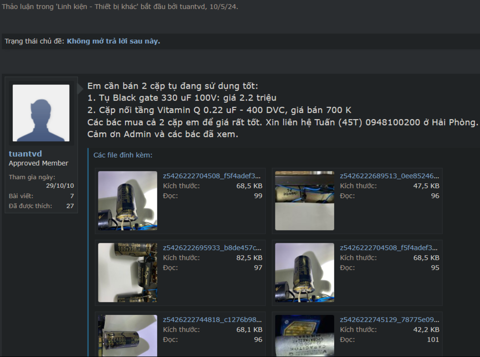Click size value 68,1 KB
This screenshot has width=480, height=357.
coord(249,329)
